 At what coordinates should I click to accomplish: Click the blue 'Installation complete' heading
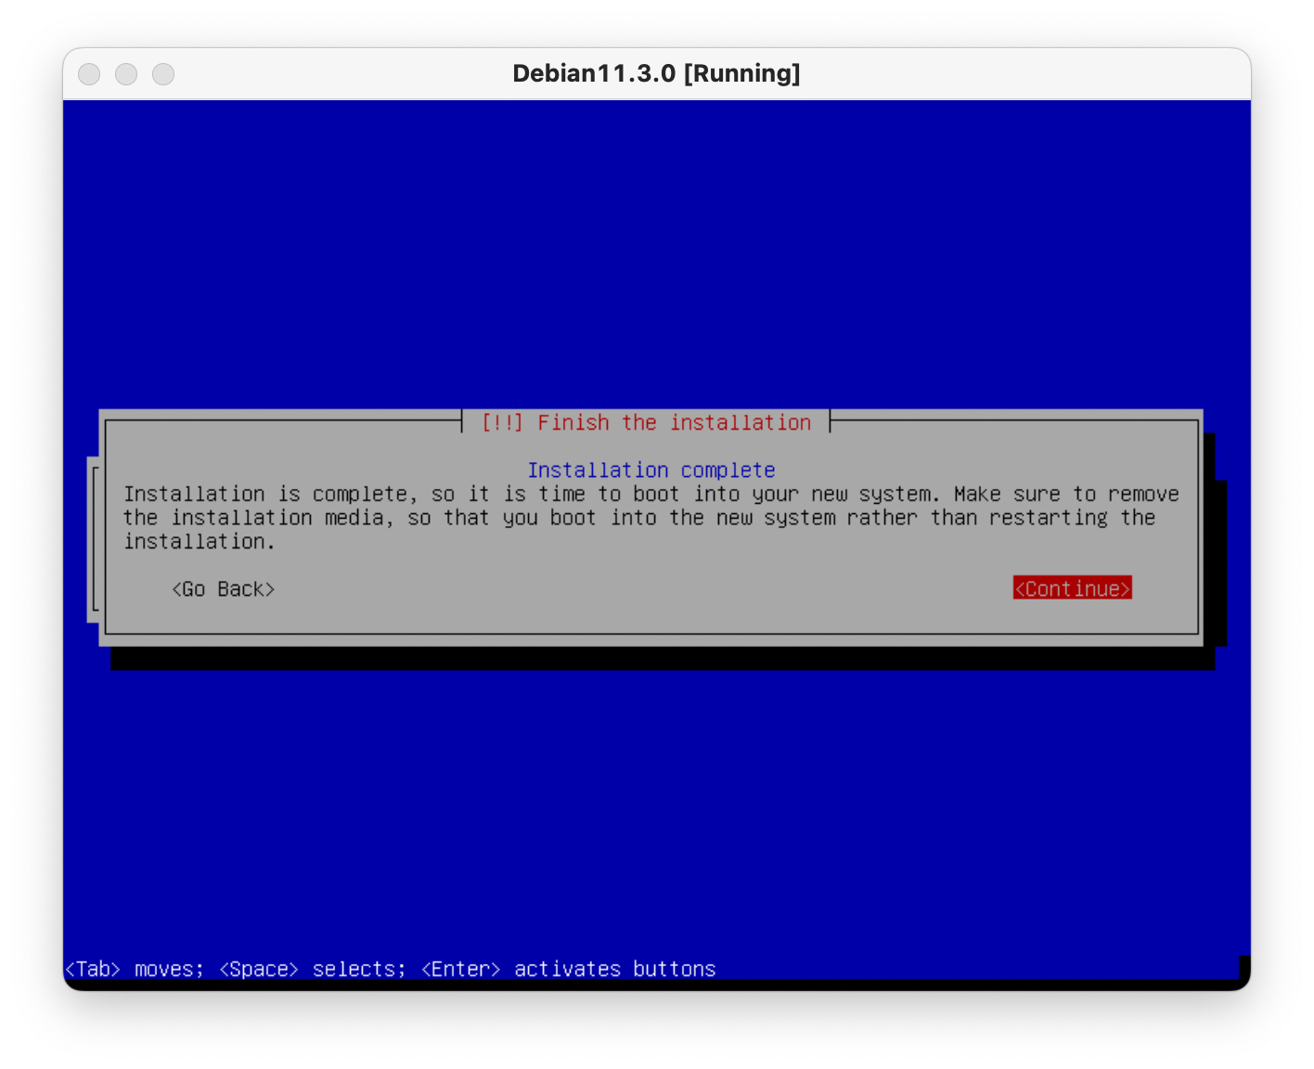click(651, 470)
